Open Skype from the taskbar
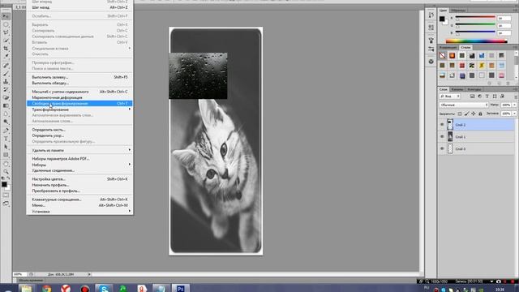Image resolution: width=519 pixels, height=292 pixels. [x=104, y=289]
